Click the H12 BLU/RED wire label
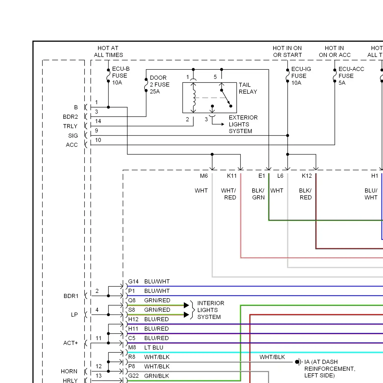 click(148, 319)
